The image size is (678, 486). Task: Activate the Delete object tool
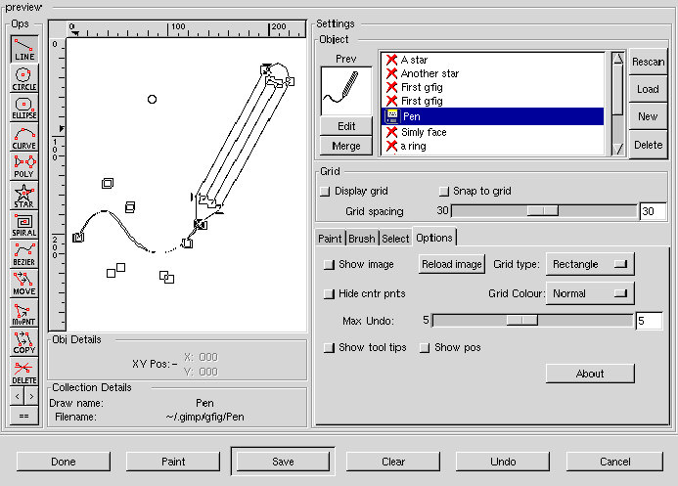coord(24,373)
